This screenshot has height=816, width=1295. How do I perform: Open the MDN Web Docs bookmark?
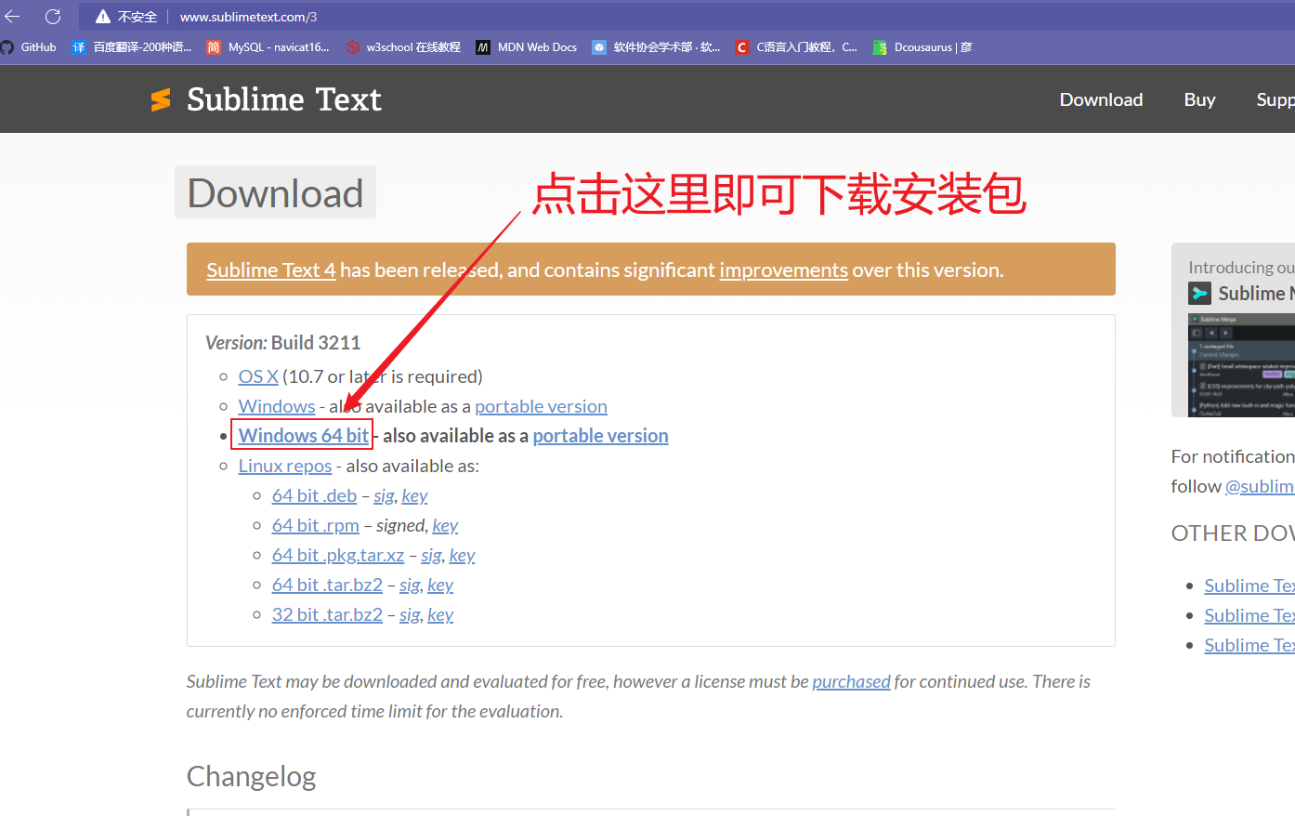click(527, 47)
